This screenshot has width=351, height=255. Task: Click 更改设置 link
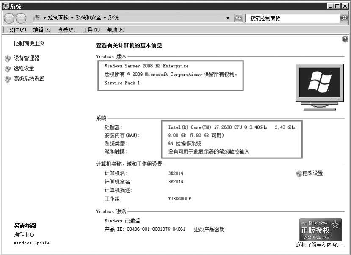click(312, 173)
